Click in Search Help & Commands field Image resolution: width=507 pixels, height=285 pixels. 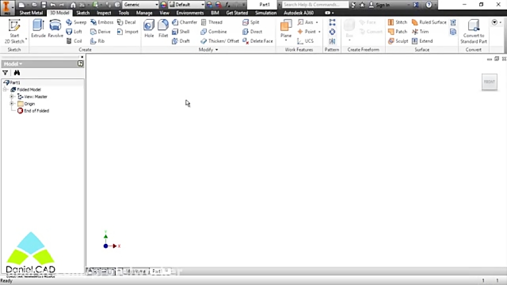[x=315, y=5]
